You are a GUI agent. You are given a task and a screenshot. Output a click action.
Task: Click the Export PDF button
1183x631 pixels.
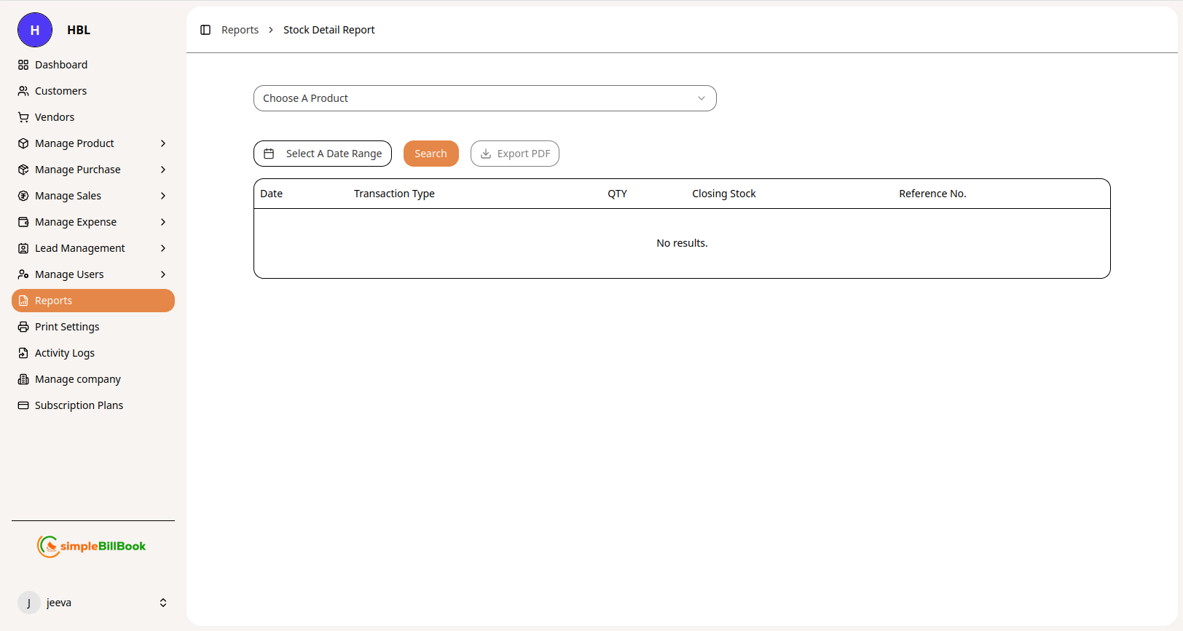(x=515, y=154)
